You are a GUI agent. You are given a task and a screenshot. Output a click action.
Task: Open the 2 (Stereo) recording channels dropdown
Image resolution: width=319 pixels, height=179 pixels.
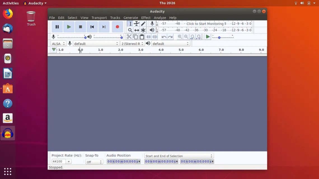point(132,44)
